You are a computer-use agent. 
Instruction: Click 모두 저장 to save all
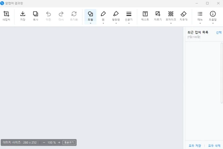pyautogui.click(x=195, y=146)
